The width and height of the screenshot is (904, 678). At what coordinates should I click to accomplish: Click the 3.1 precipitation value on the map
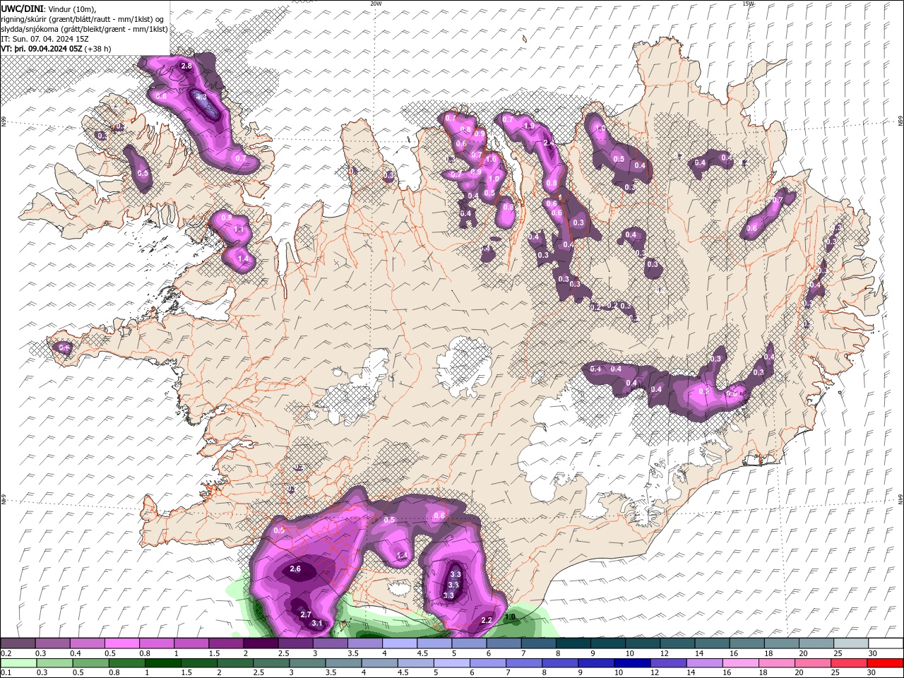317,623
